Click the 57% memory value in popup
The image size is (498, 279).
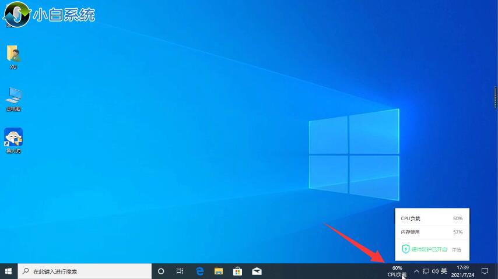pyautogui.click(x=458, y=232)
